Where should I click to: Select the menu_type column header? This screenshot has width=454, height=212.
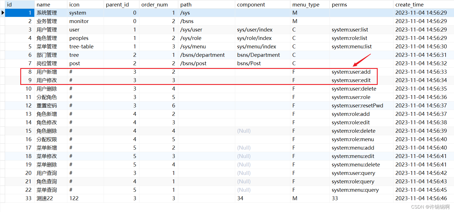coord(310,4)
